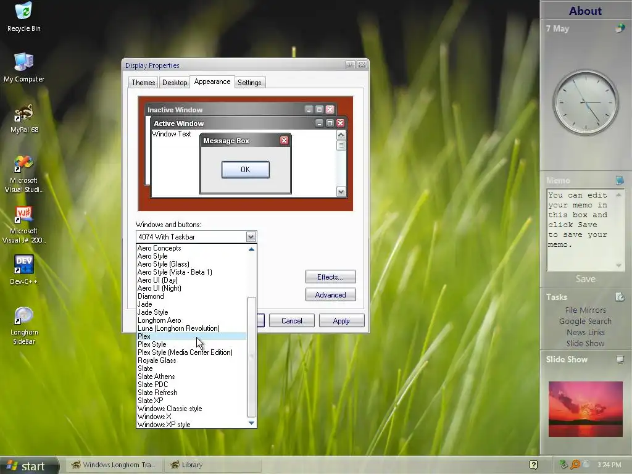The image size is (632, 474).
Task: Select the Appearance tab
Action: pyautogui.click(x=212, y=81)
